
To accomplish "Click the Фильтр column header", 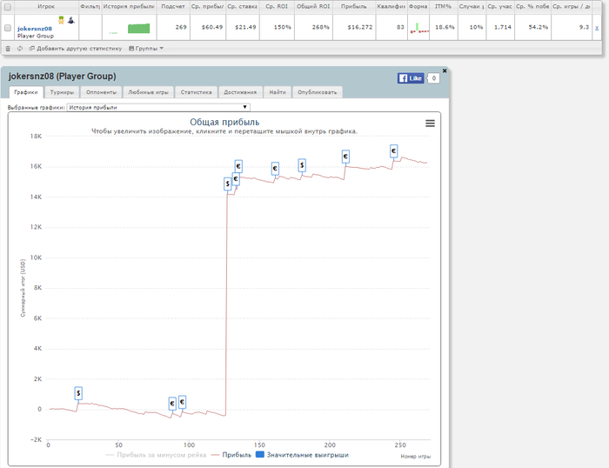I will pyautogui.click(x=90, y=7).
